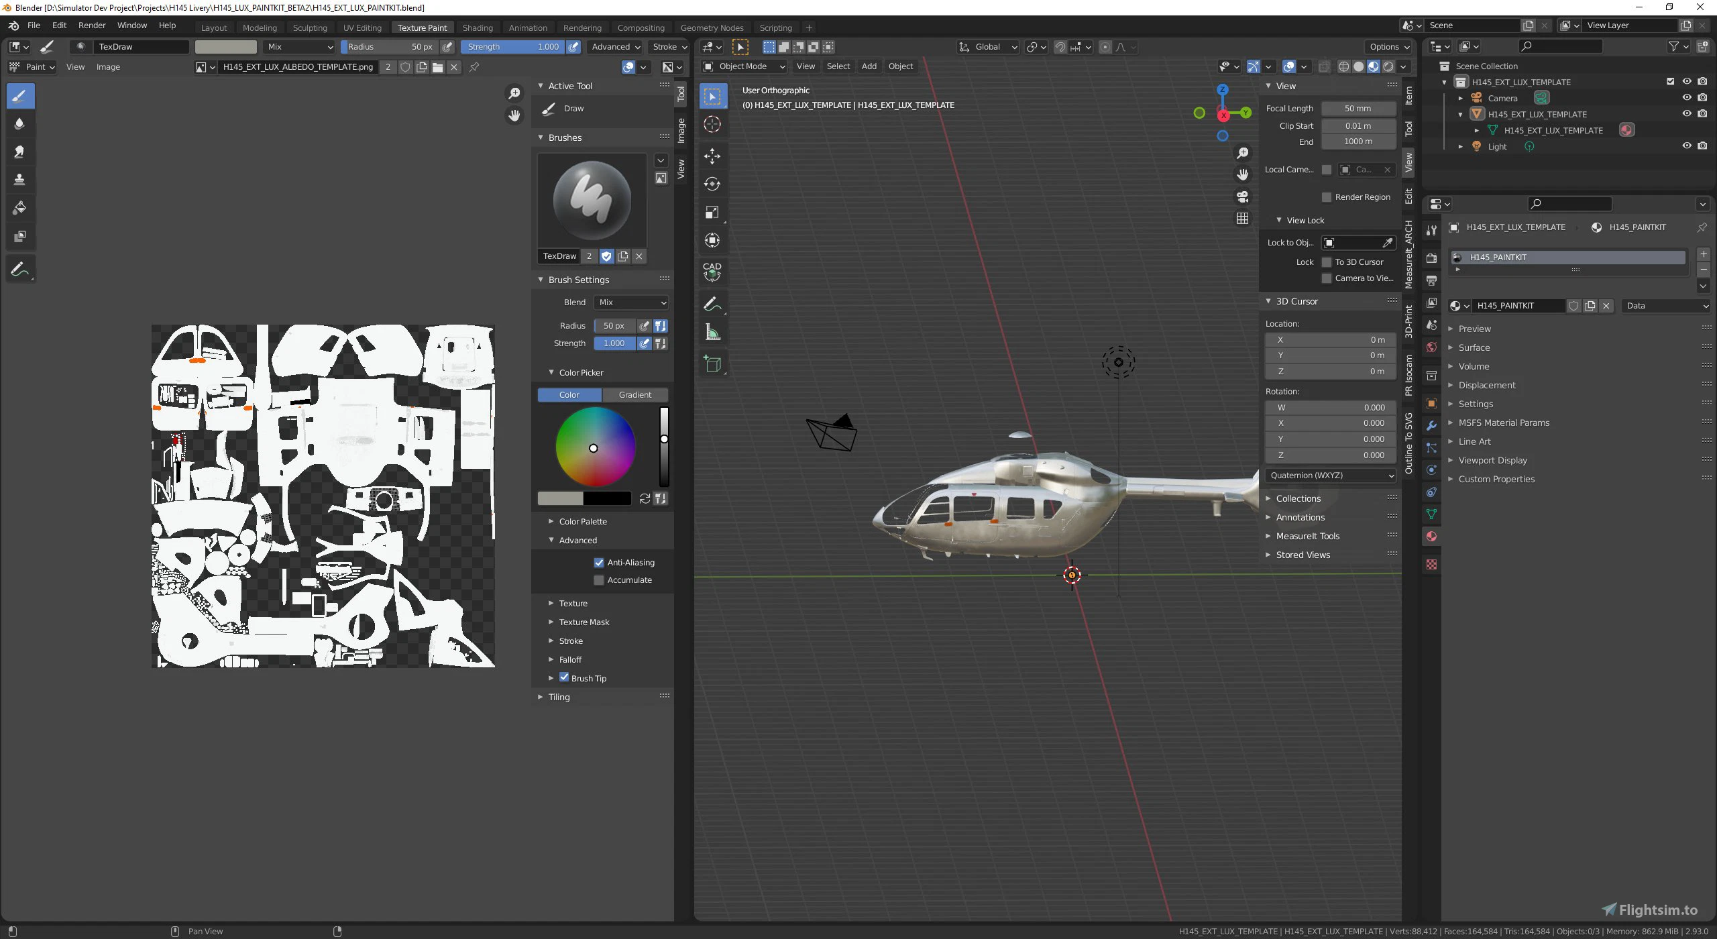Toggle camera view in the 3D viewport
1717x939 pixels.
pos(1242,197)
